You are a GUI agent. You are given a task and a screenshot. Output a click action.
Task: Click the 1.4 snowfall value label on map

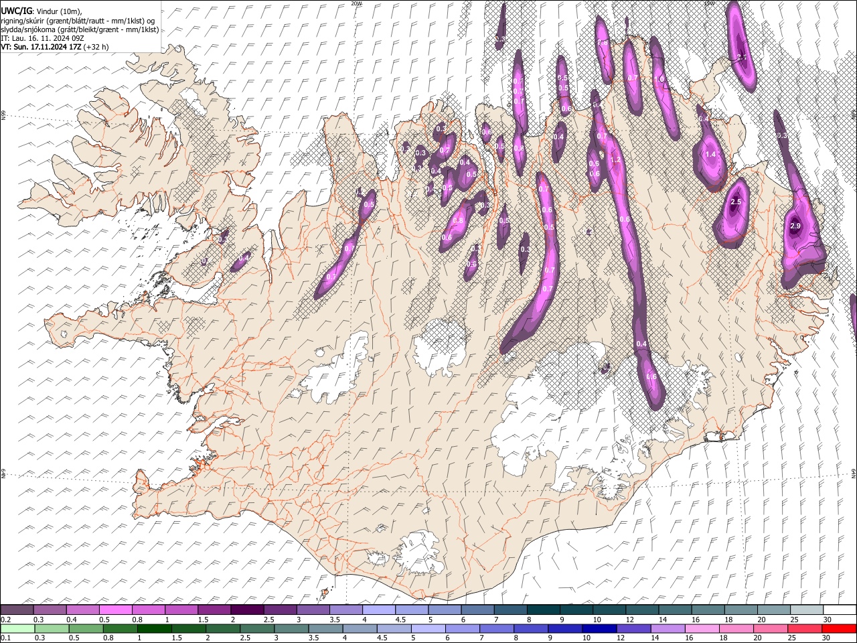click(x=711, y=154)
